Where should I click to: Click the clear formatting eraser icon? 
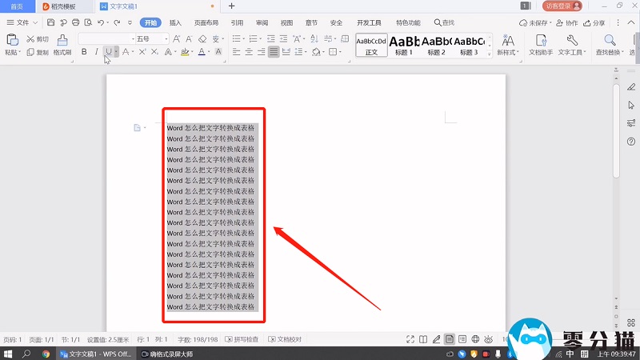click(203, 38)
